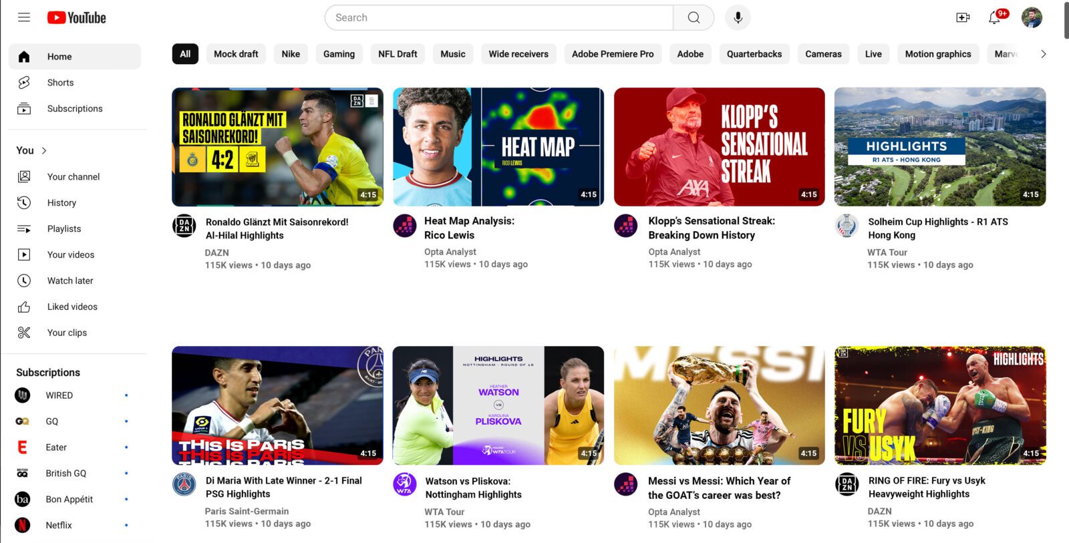Click the Home icon in sidebar
Screen dimensions: 1069x543
(24, 57)
